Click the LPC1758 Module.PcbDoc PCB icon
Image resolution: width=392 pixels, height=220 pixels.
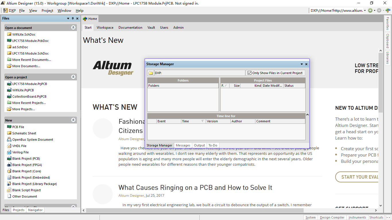(x=9, y=41)
